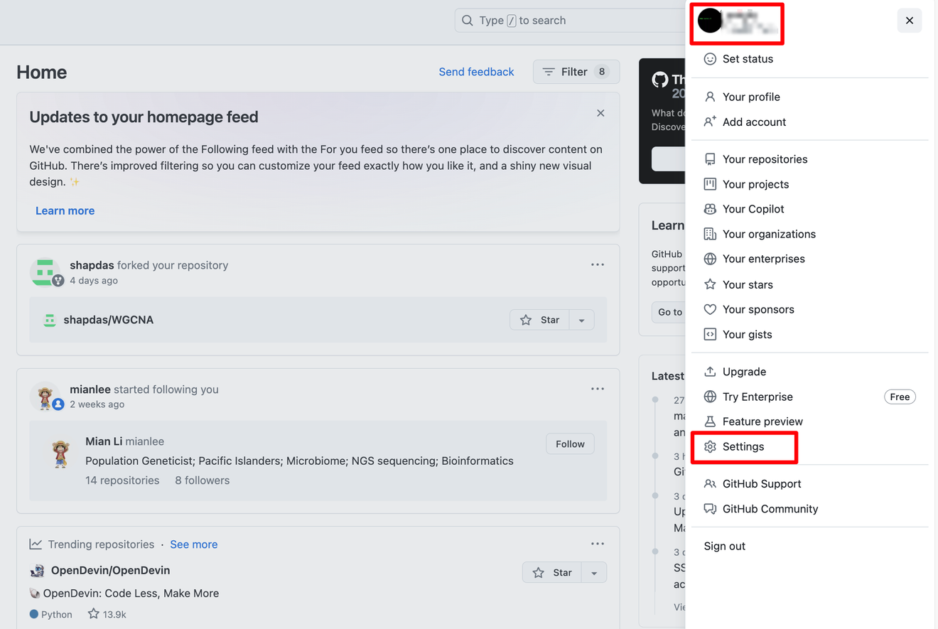Follow Mian Li
The image size is (938, 629).
coord(570,444)
